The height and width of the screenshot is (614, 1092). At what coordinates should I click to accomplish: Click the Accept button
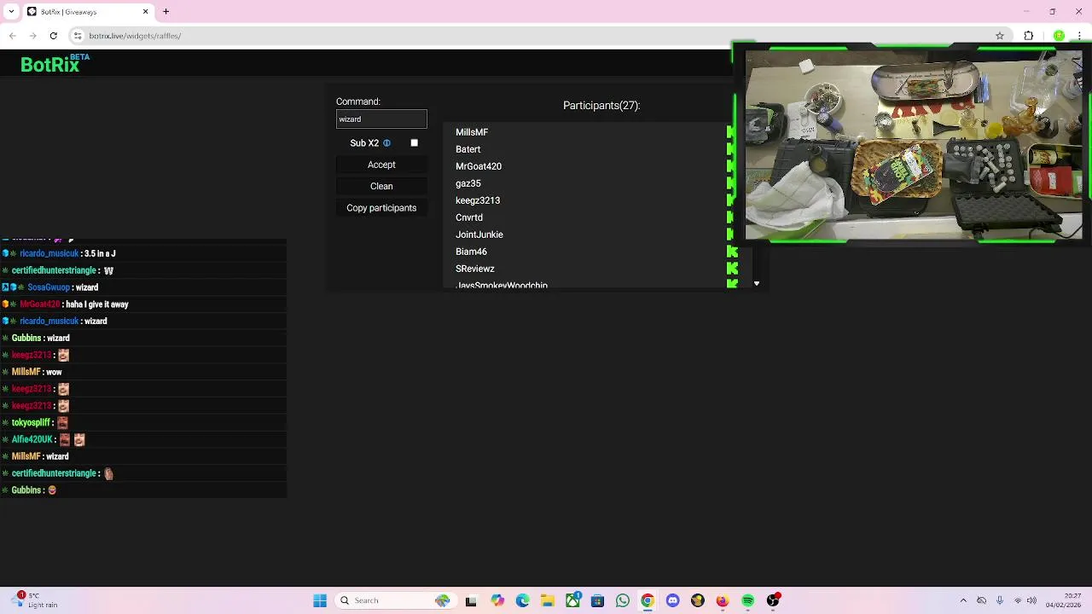[x=381, y=165]
